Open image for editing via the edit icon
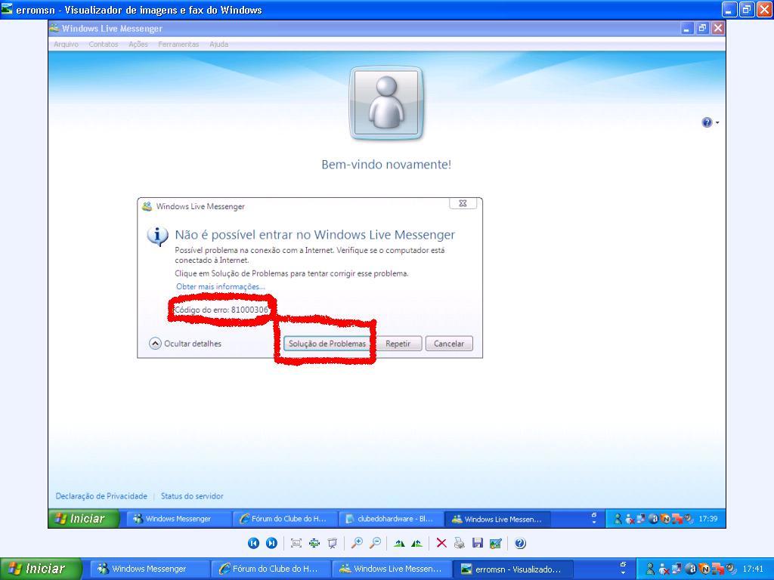The image size is (774, 580). pyautogui.click(x=496, y=543)
